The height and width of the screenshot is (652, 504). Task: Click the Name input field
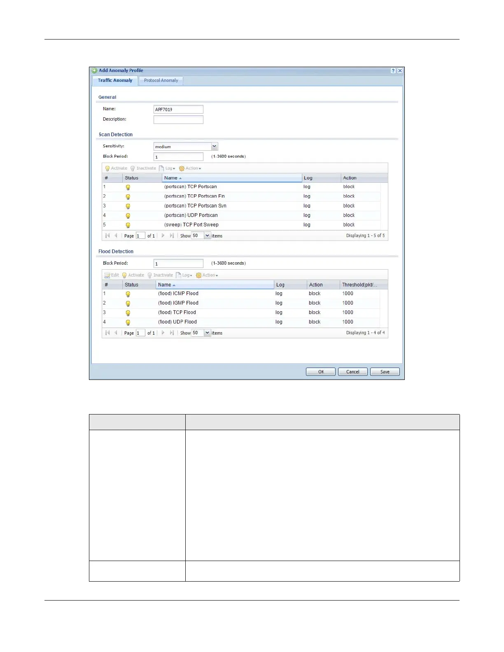178,109
